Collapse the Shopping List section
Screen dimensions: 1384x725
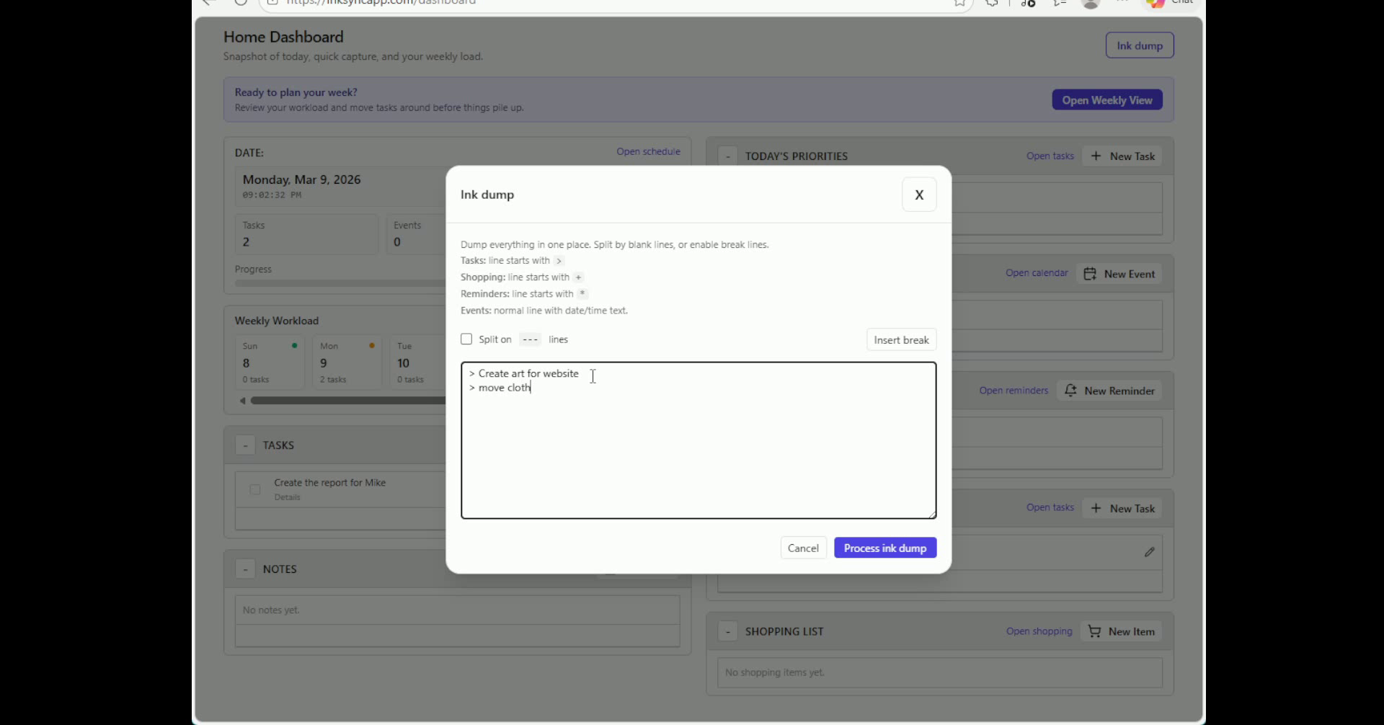(727, 632)
